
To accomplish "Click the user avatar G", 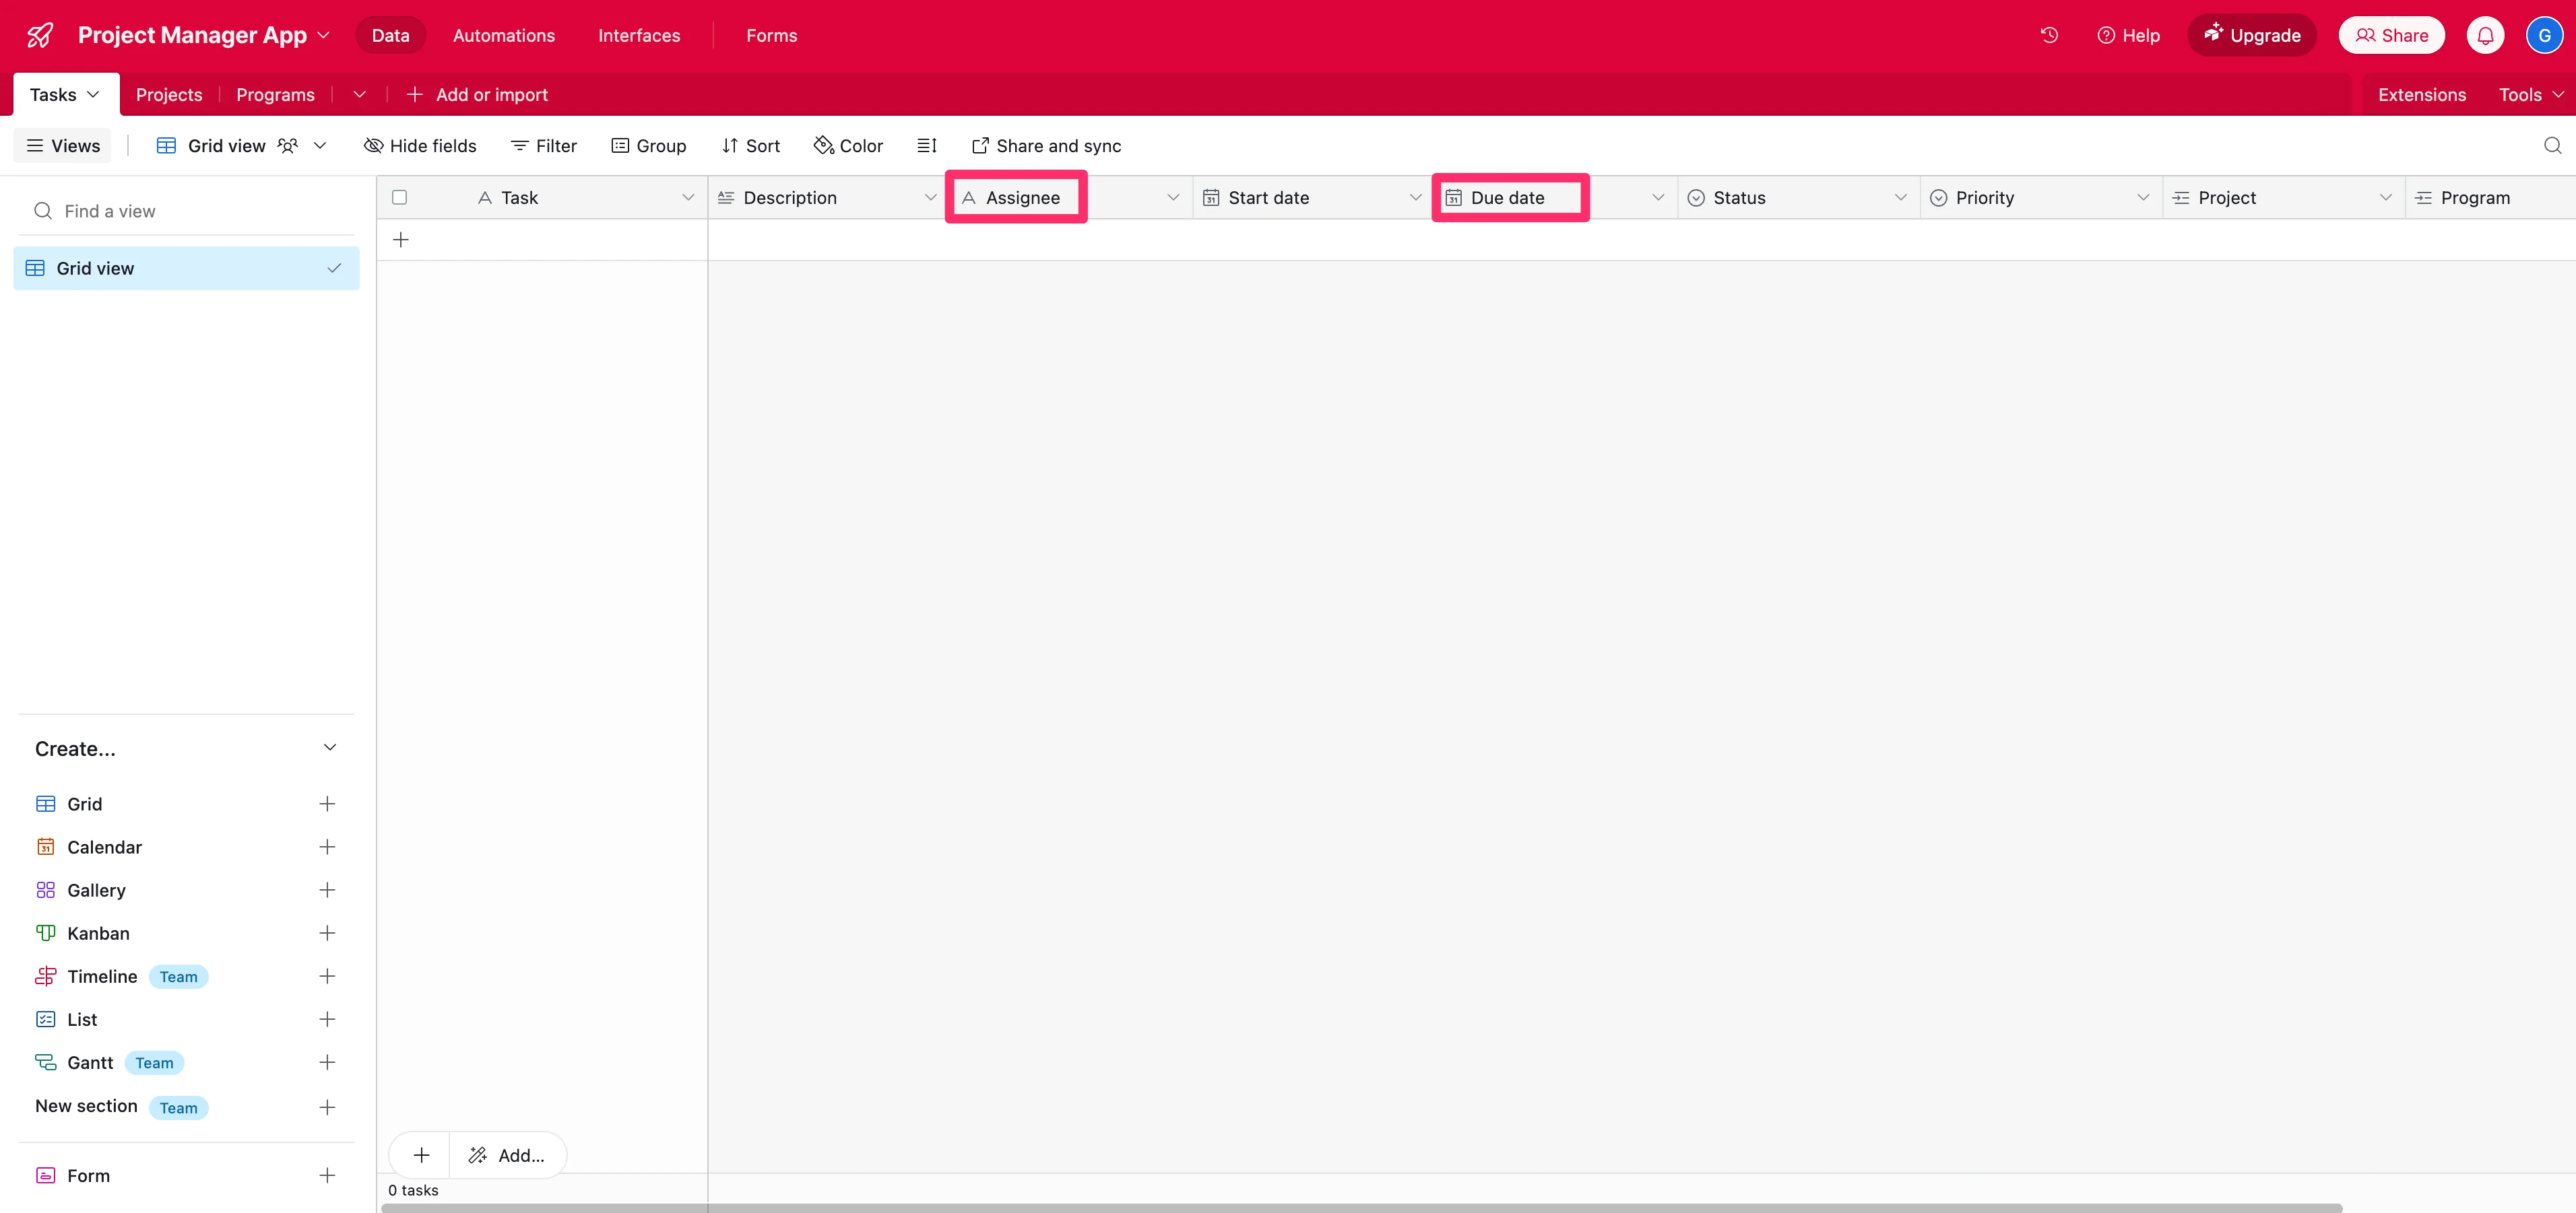I will (2544, 35).
